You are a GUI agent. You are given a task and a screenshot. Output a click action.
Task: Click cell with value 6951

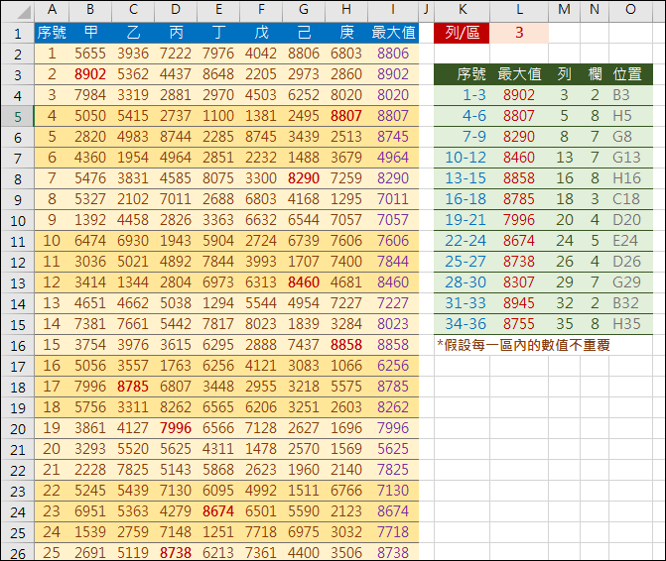(x=90, y=511)
